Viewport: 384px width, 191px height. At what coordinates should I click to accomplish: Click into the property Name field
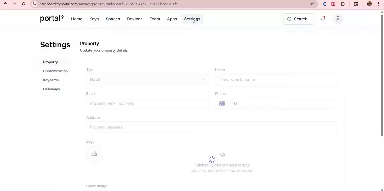tap(276, 79)
